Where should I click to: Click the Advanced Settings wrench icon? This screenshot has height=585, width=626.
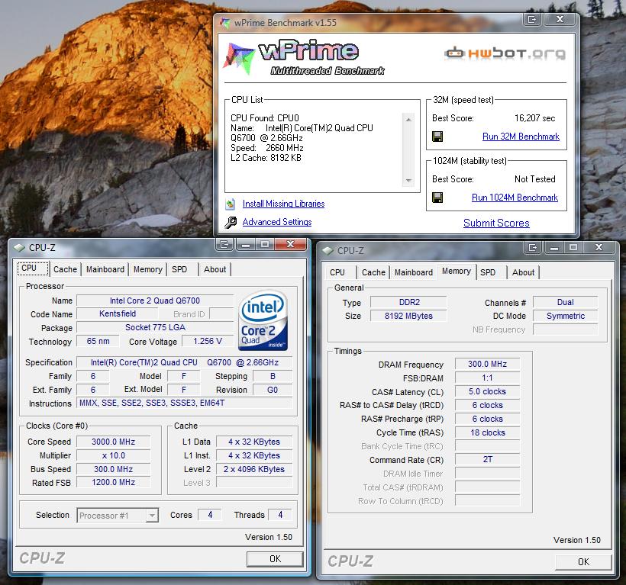(231, 222)
